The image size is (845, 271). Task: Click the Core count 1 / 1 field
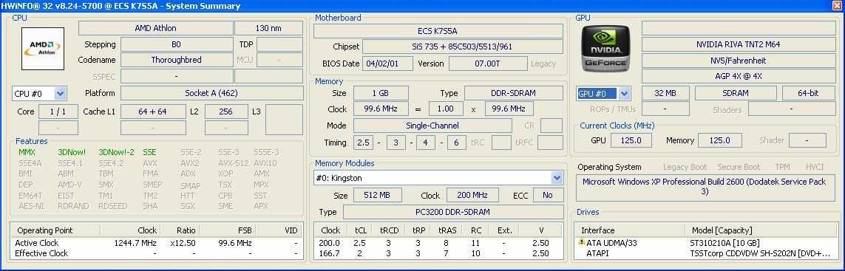[x=58, y=112]
